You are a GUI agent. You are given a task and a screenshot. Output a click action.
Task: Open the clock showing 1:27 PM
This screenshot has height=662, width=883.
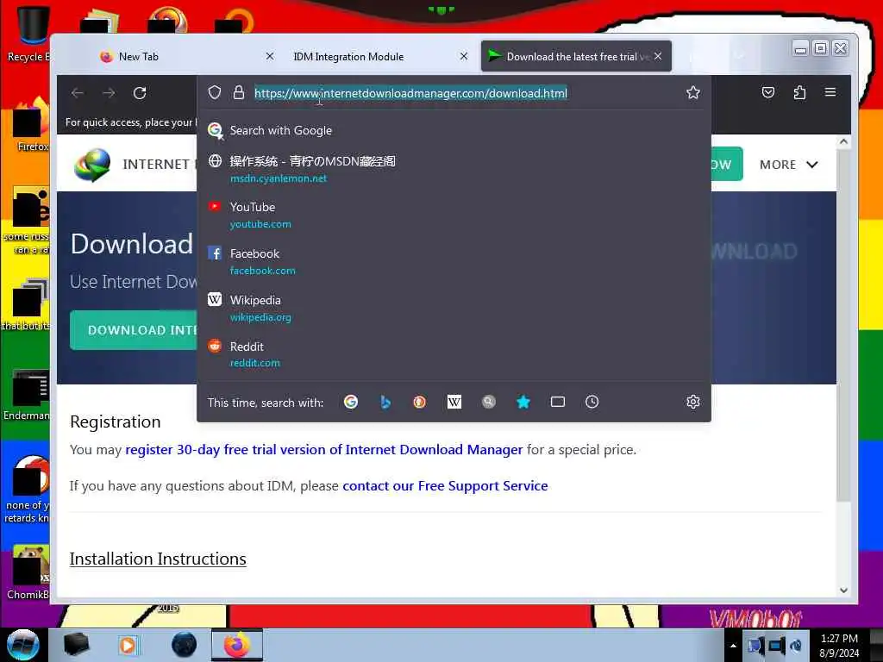click(x=839, y=645)
